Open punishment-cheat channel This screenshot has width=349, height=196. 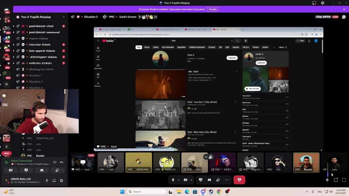[41, 26]
